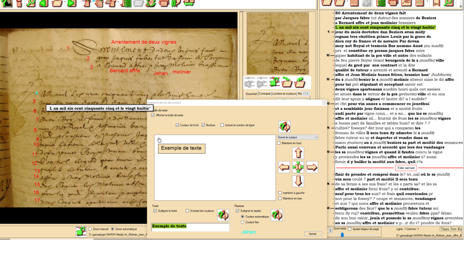Select 'Zoom manuel' radio button
Image resolution: width=465 pixels, height=262 pixels.
(x=90, y=229)
